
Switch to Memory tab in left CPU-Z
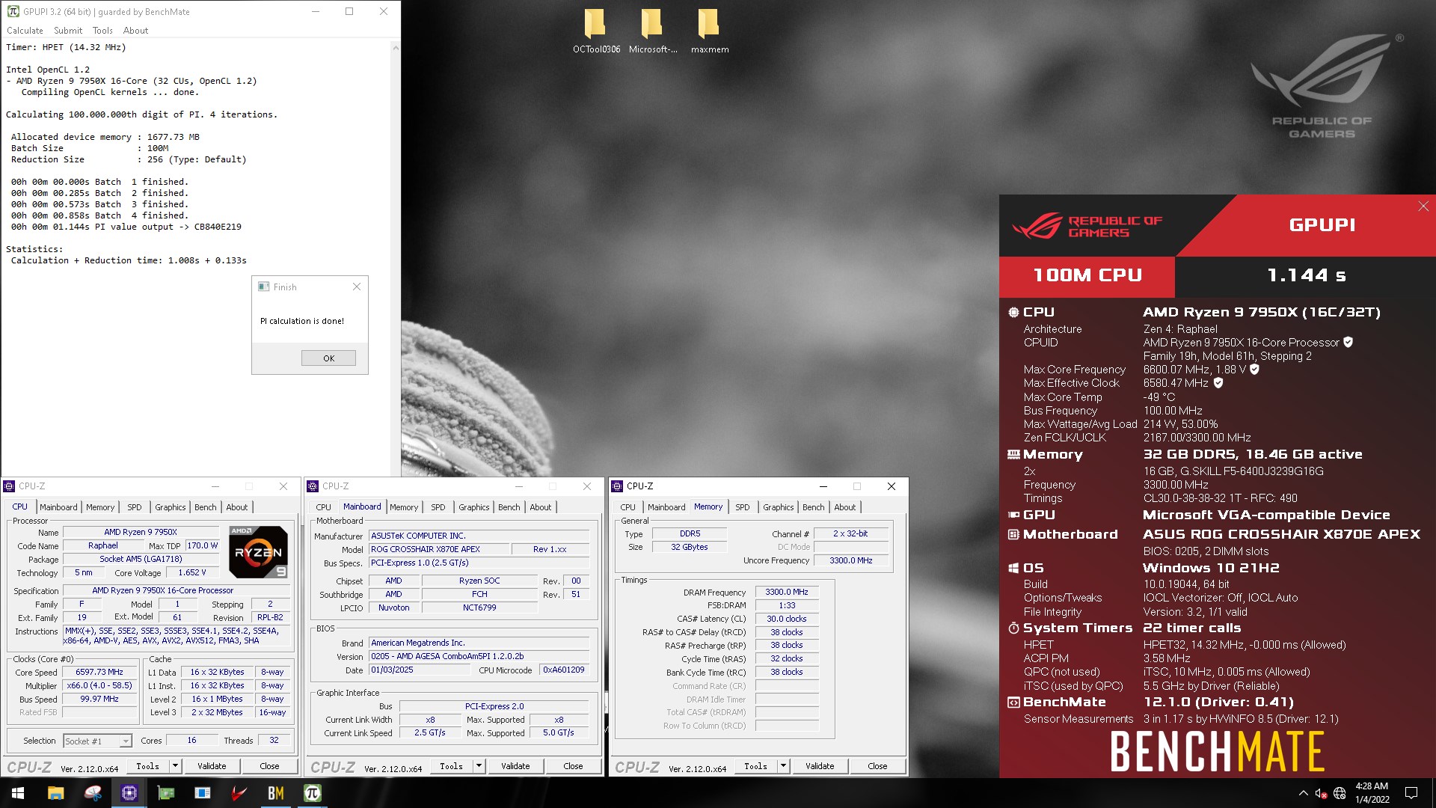[x=100, y=507]
